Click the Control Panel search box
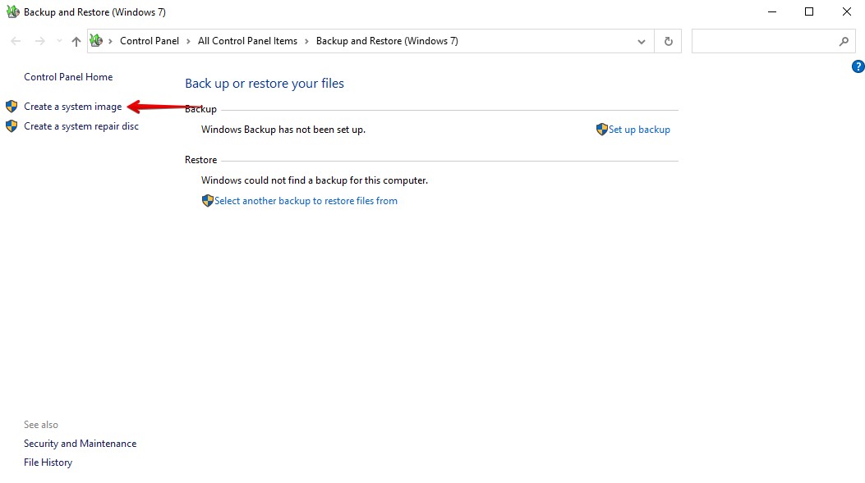 coord(773,41)
